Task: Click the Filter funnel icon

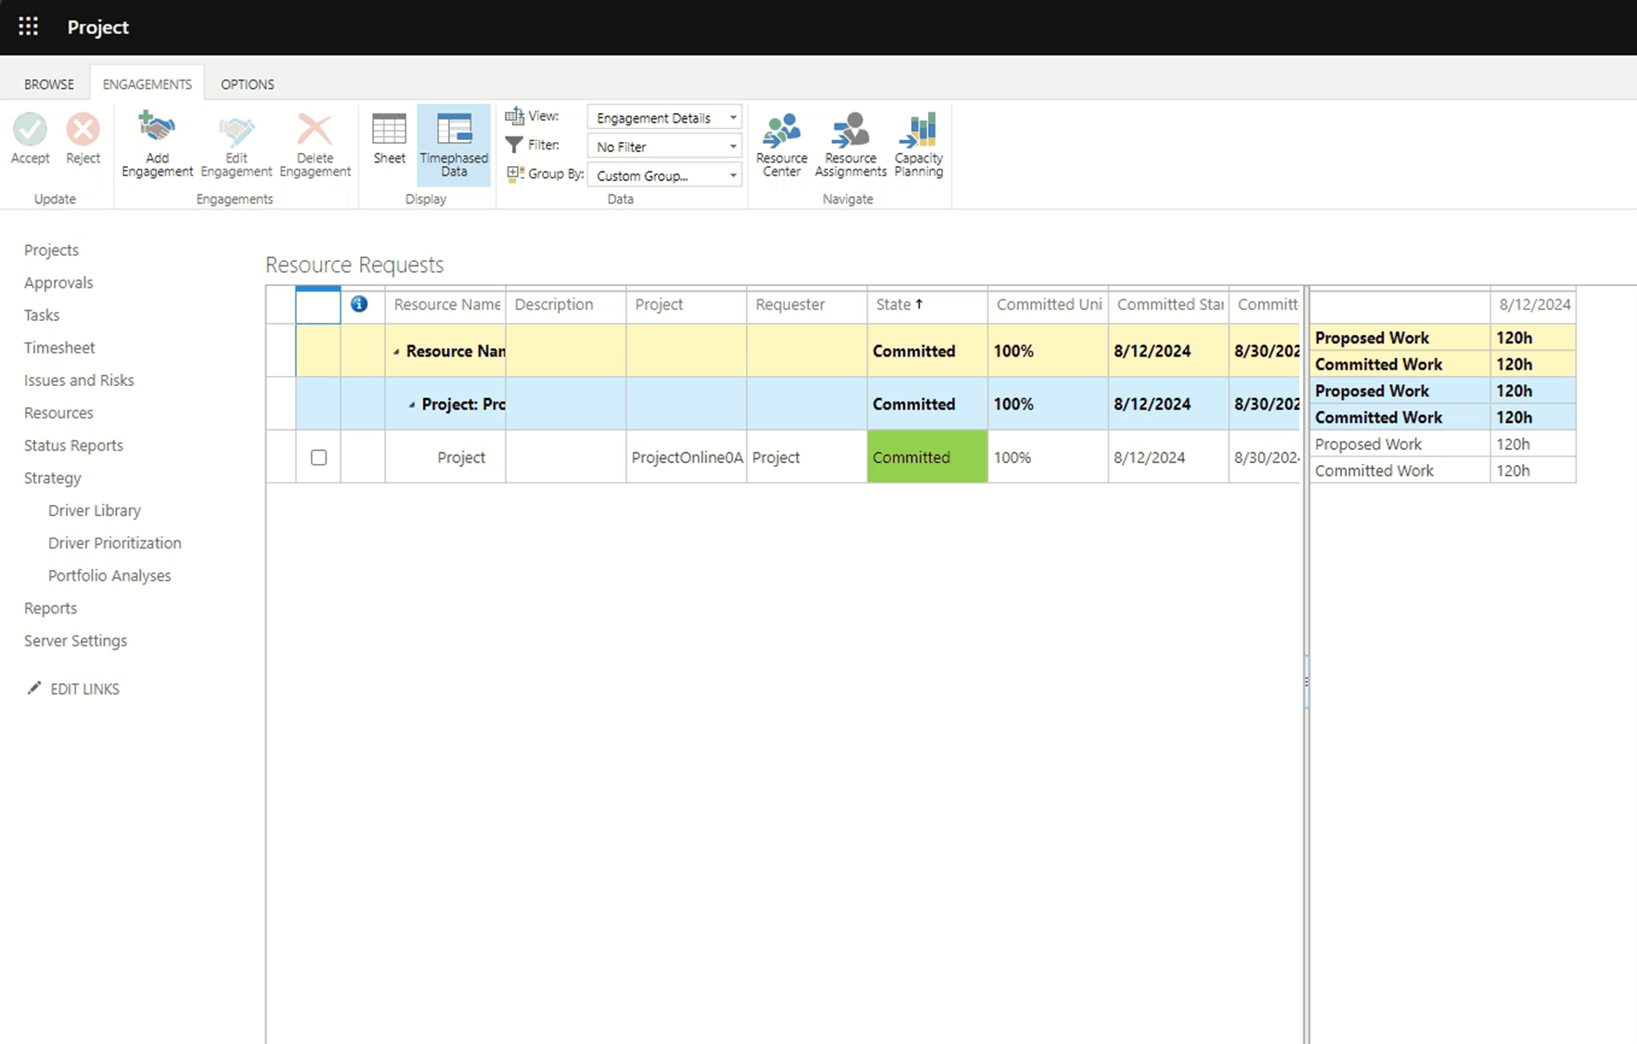Action: click(x=513, y=145)
